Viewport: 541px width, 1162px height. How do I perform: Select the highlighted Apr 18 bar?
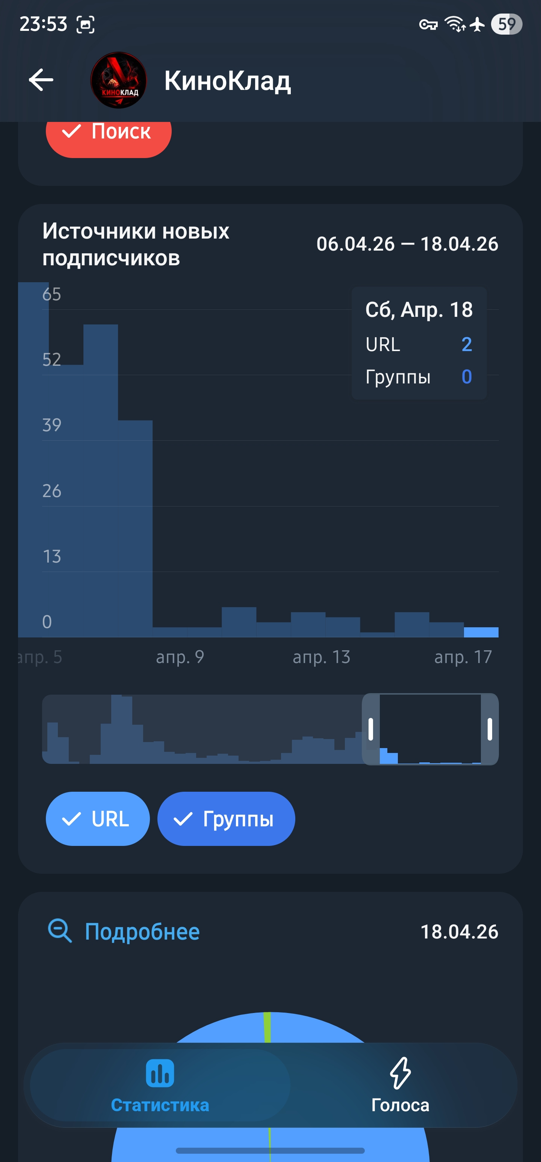(481, 632)
